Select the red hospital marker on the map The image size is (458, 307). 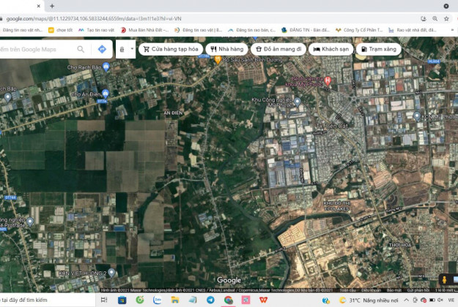click(x=328, y=79)
